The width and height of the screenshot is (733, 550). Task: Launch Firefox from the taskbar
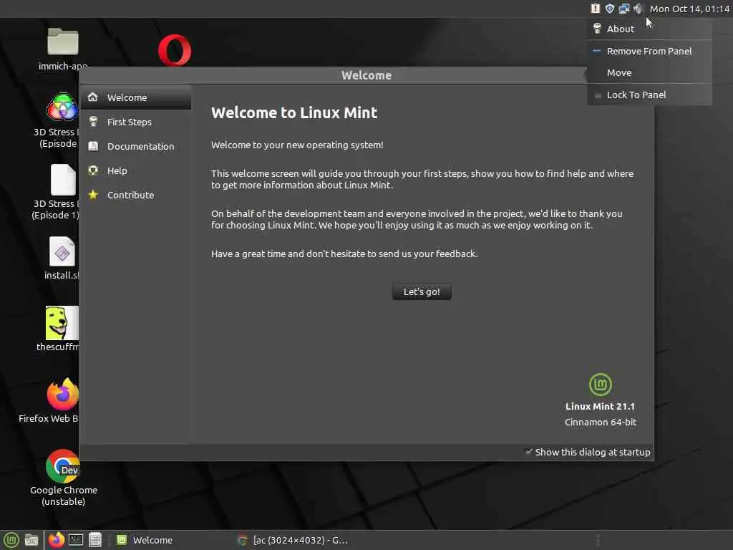tap(56, 540)
